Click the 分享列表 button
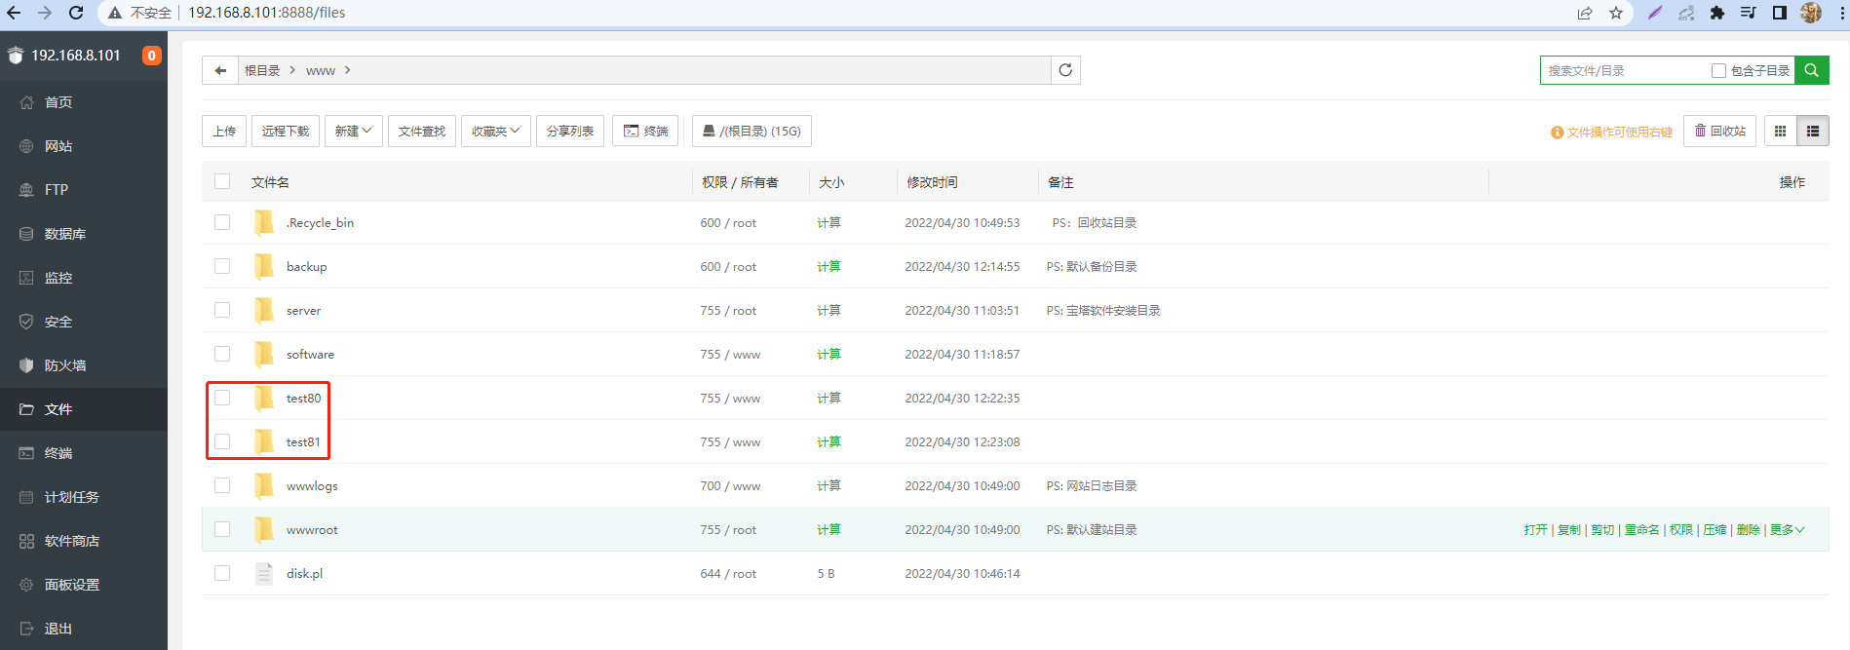The width and height of the screenshot is (1850, 650). point(570,131)
